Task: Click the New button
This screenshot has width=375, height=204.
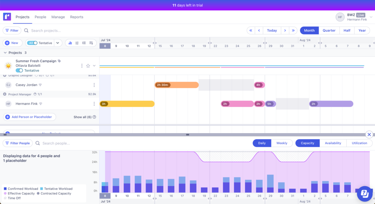Action: 12,43
